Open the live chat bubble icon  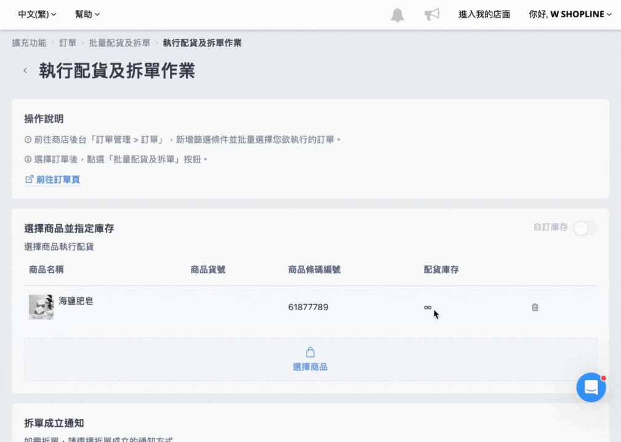(591, 387)
